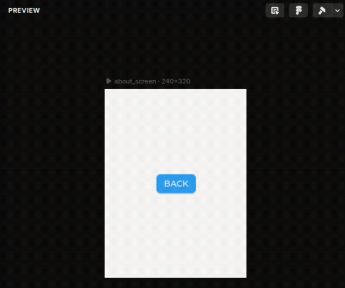Start a build with the hammer button
This screenshot has width=345, height=288.
(322, 10)
